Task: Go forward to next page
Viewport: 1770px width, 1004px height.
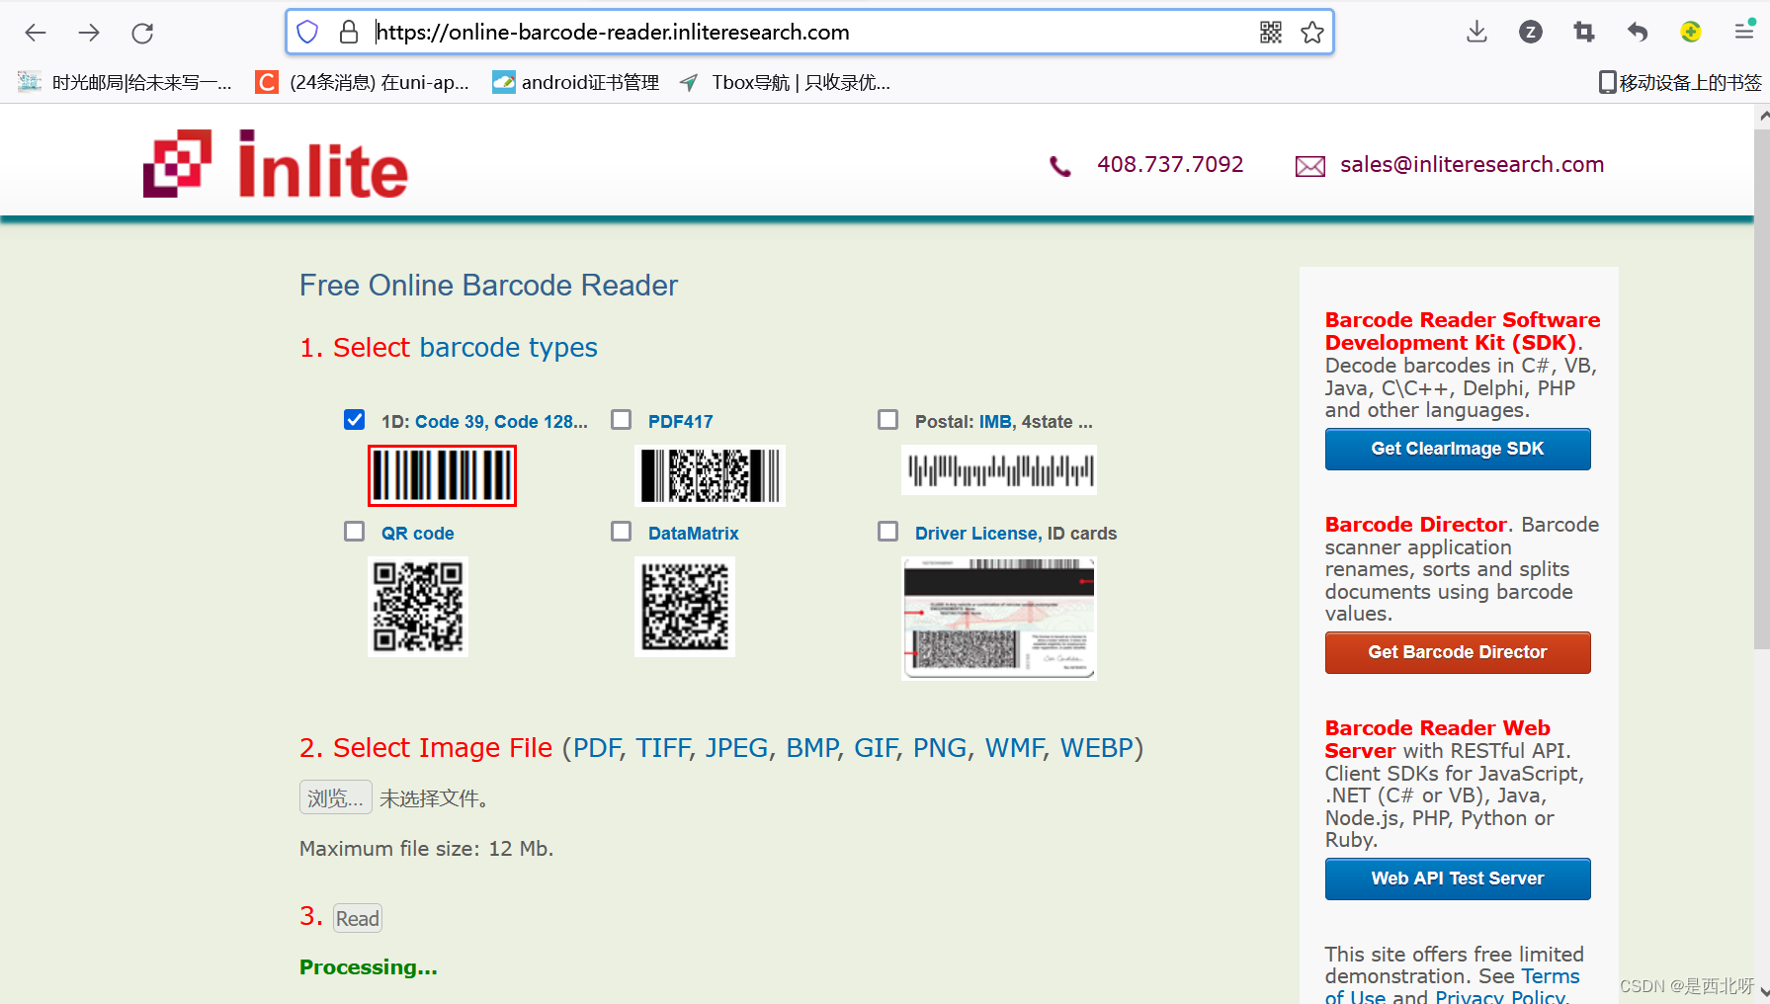Action: click(x=89, y=33)
